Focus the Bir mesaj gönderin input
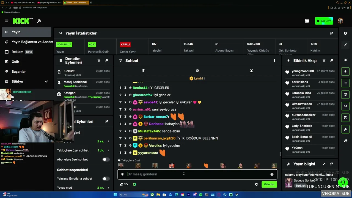This screenshot has width=352, height=198. (x=197, y=174)
